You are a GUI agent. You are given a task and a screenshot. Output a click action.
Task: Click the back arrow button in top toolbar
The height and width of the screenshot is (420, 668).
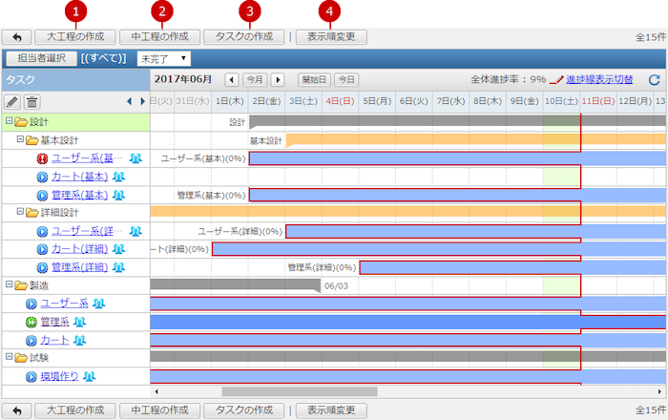pos(17,36)
